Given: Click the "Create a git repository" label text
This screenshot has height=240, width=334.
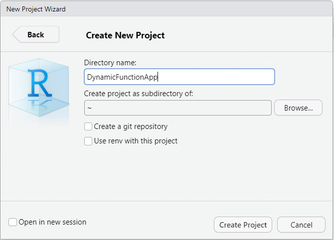Looking at the screenshot, I should pyautogui.click(x=131, y=126).
